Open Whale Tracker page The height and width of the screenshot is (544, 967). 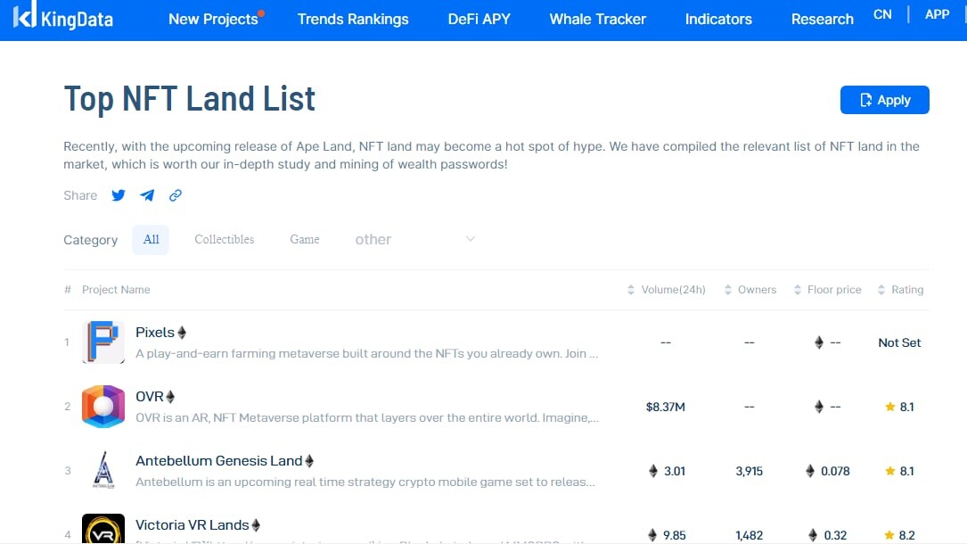598,19
